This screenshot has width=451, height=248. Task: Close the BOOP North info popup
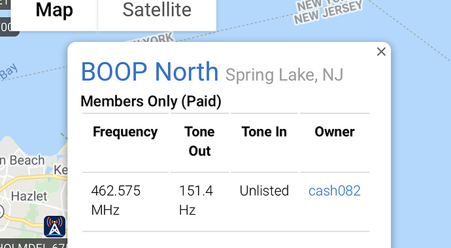coord(381,52)
